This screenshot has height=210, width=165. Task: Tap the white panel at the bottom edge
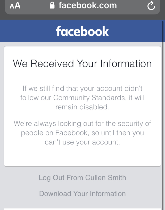coord(82,209)
